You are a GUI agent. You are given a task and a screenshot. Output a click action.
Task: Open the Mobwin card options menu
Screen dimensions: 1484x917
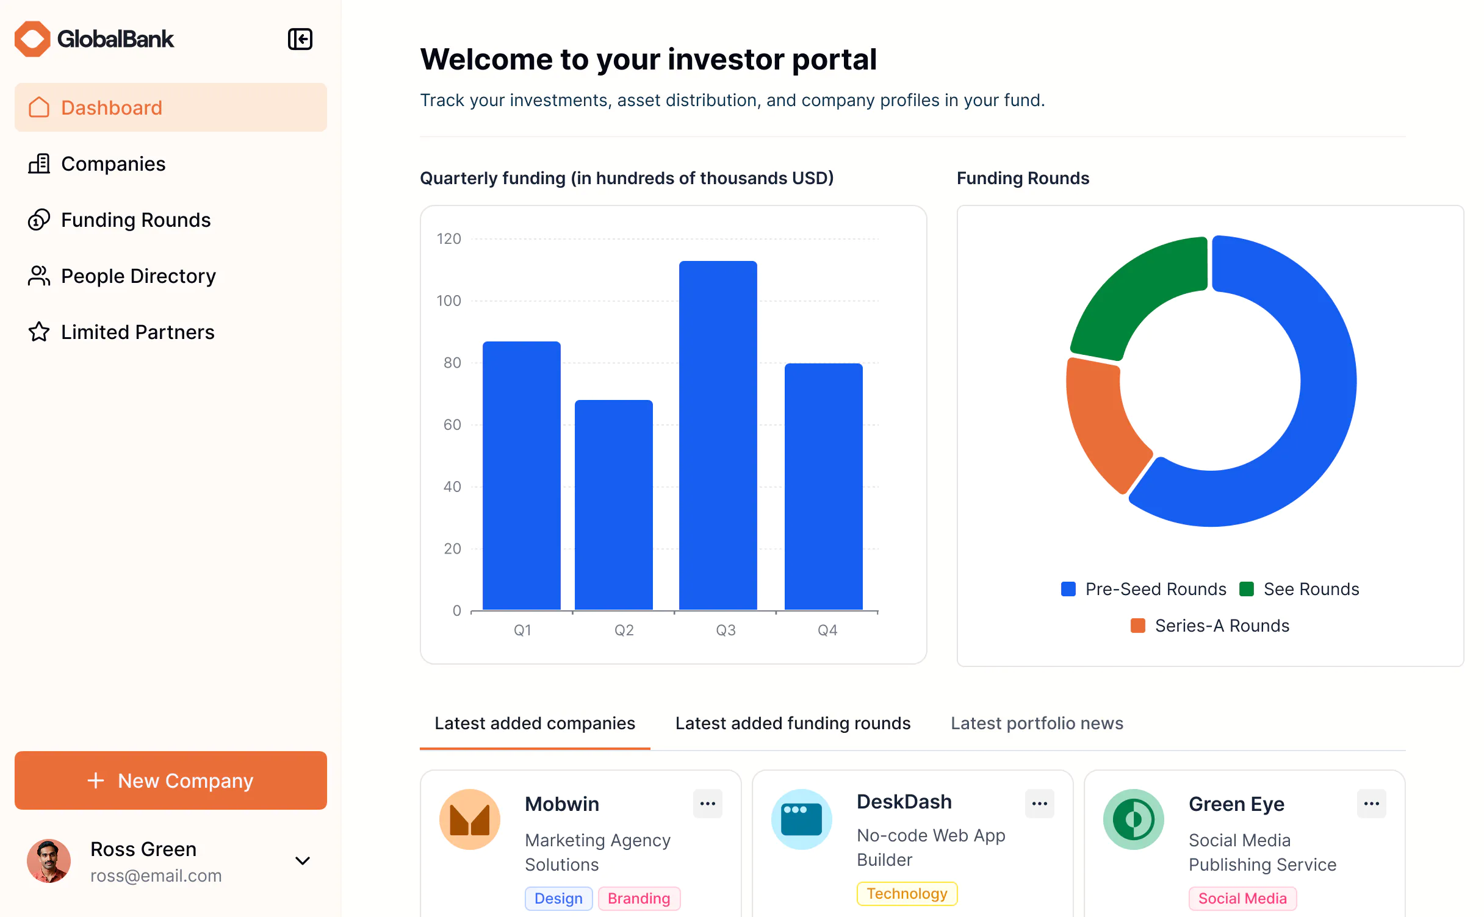pyautogui.click(x=708, y=804)
